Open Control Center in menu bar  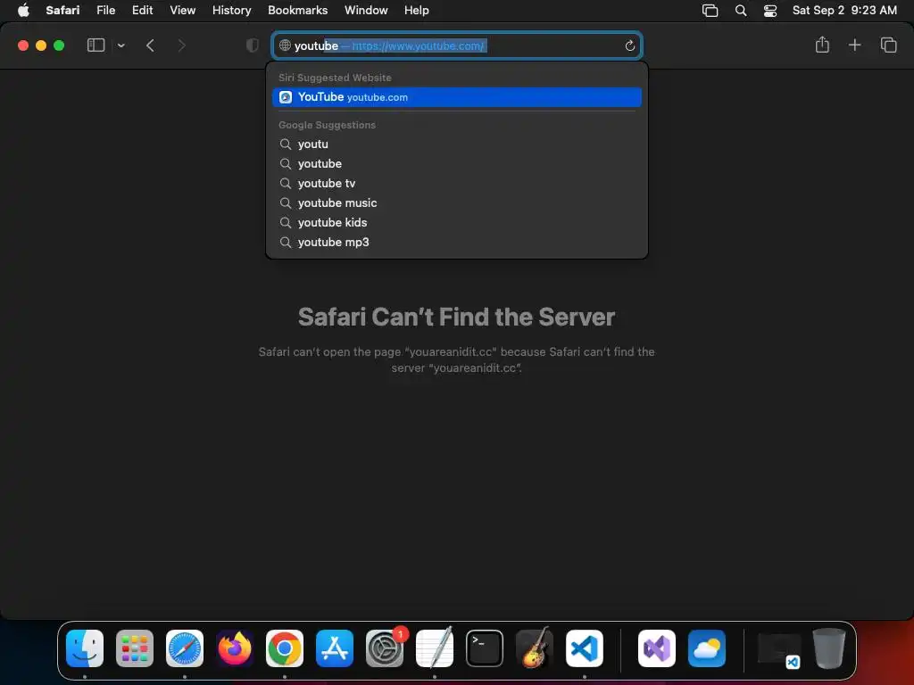coord(770,11)
